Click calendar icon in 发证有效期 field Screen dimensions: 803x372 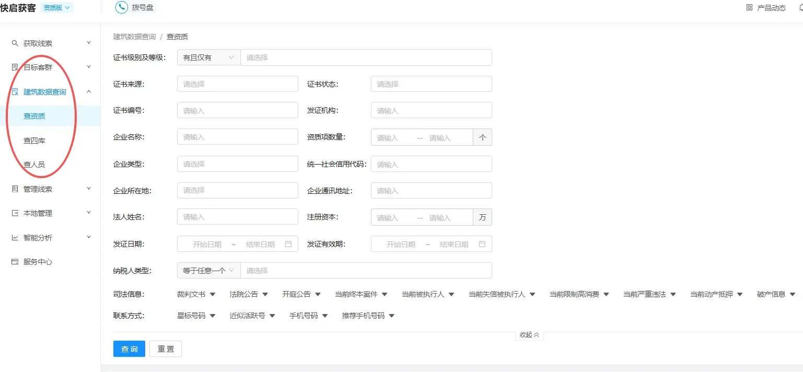[x=482, y=244]
